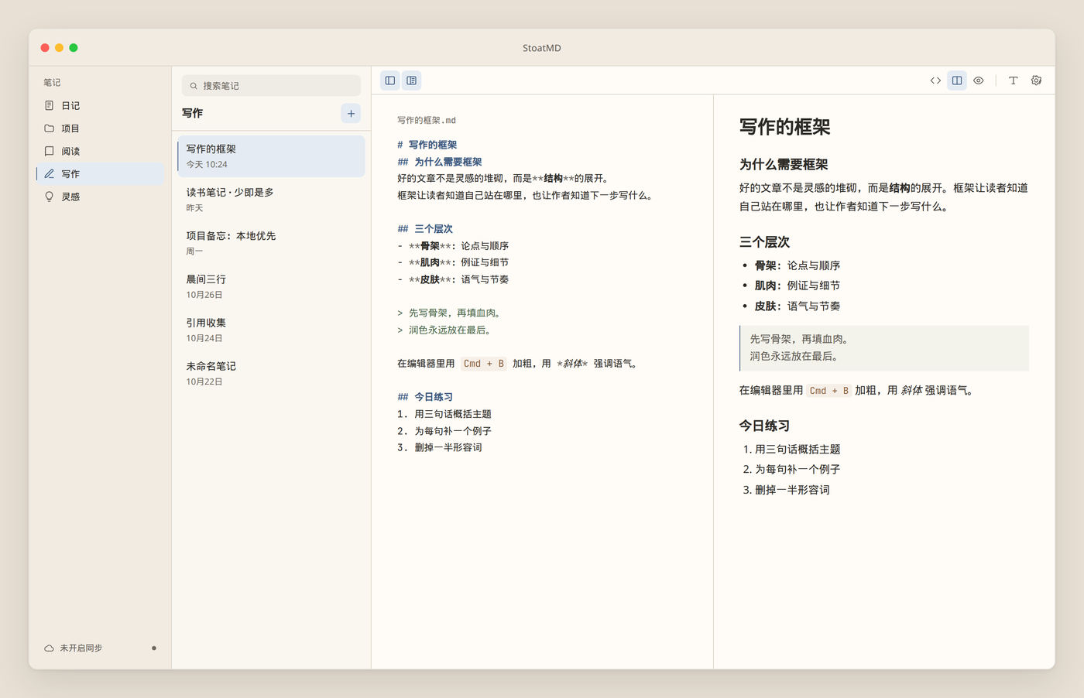The width and height of the screenshot is (1084, 698).
Task: Switch to preview-only eye icon
Action: [x=979, y=80]
